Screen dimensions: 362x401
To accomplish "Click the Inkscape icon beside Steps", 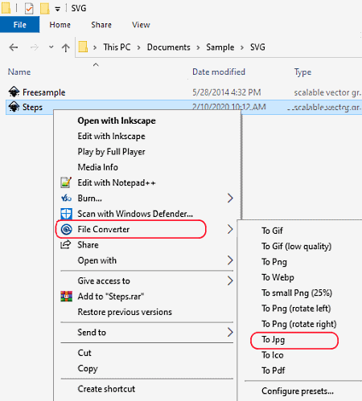I will (x=14, y=107).
